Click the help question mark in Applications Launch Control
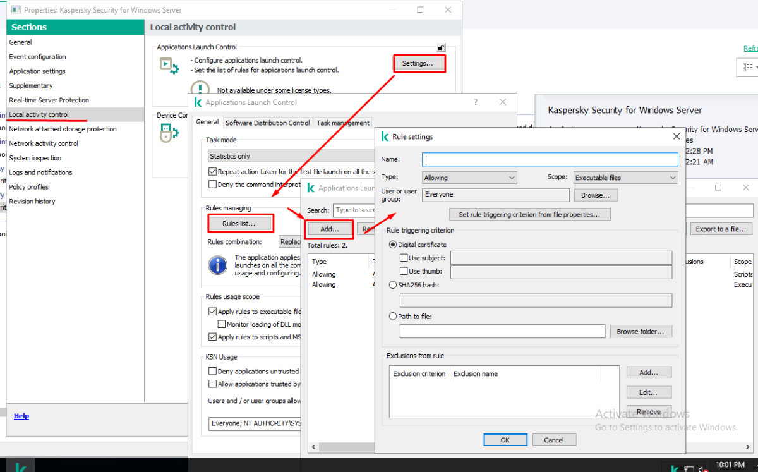758x472 pixels. click(x=476, y=102)
